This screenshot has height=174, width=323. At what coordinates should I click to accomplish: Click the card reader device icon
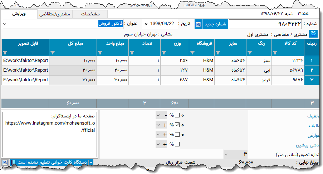[13, 163]
